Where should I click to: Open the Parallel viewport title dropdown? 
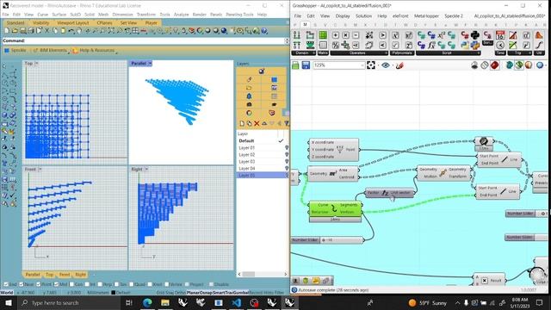[x=150, y=64]
